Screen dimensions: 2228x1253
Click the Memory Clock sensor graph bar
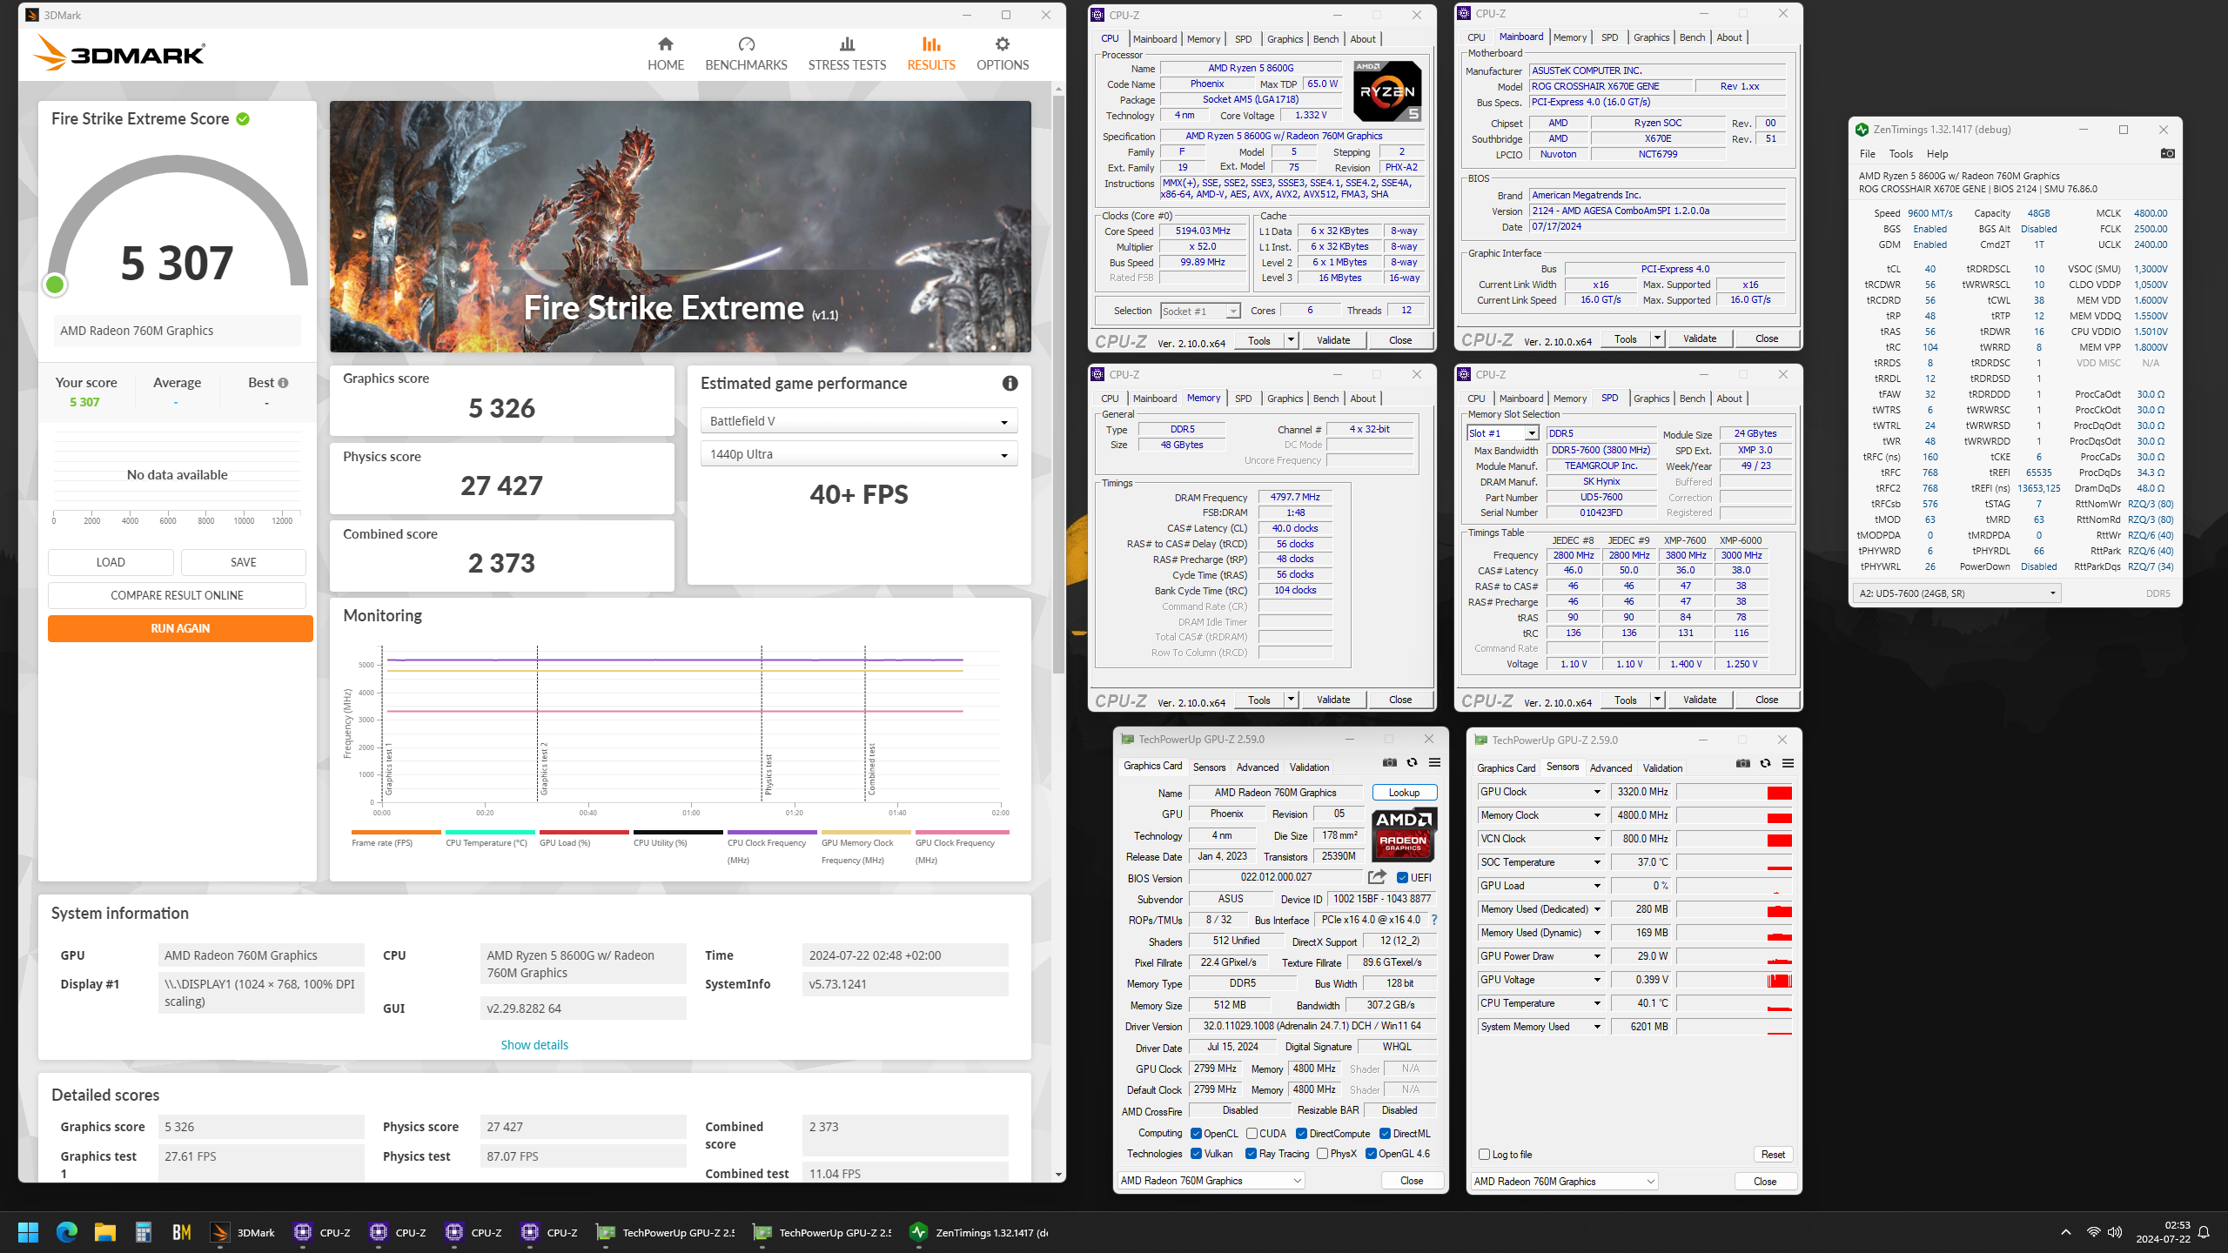click(x=1734, y=815)
